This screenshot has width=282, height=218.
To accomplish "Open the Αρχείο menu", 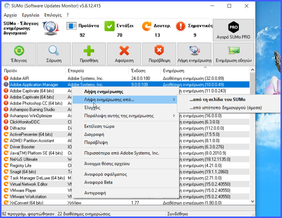I will point(10,15).
